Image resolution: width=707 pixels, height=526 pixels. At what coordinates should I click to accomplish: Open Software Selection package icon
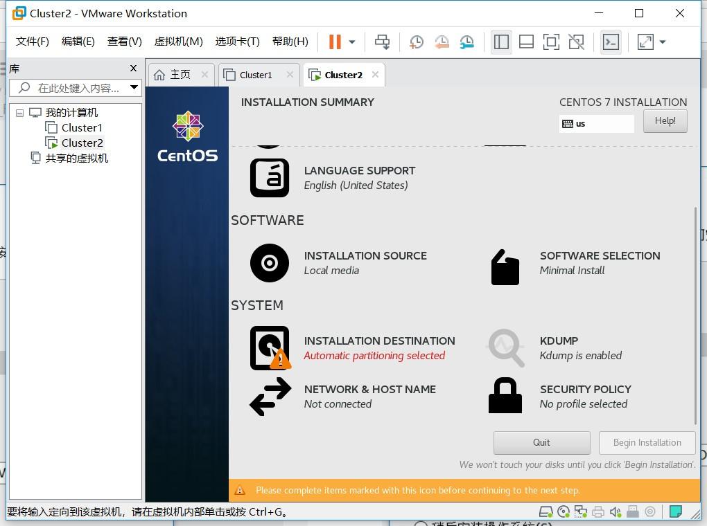505,267
